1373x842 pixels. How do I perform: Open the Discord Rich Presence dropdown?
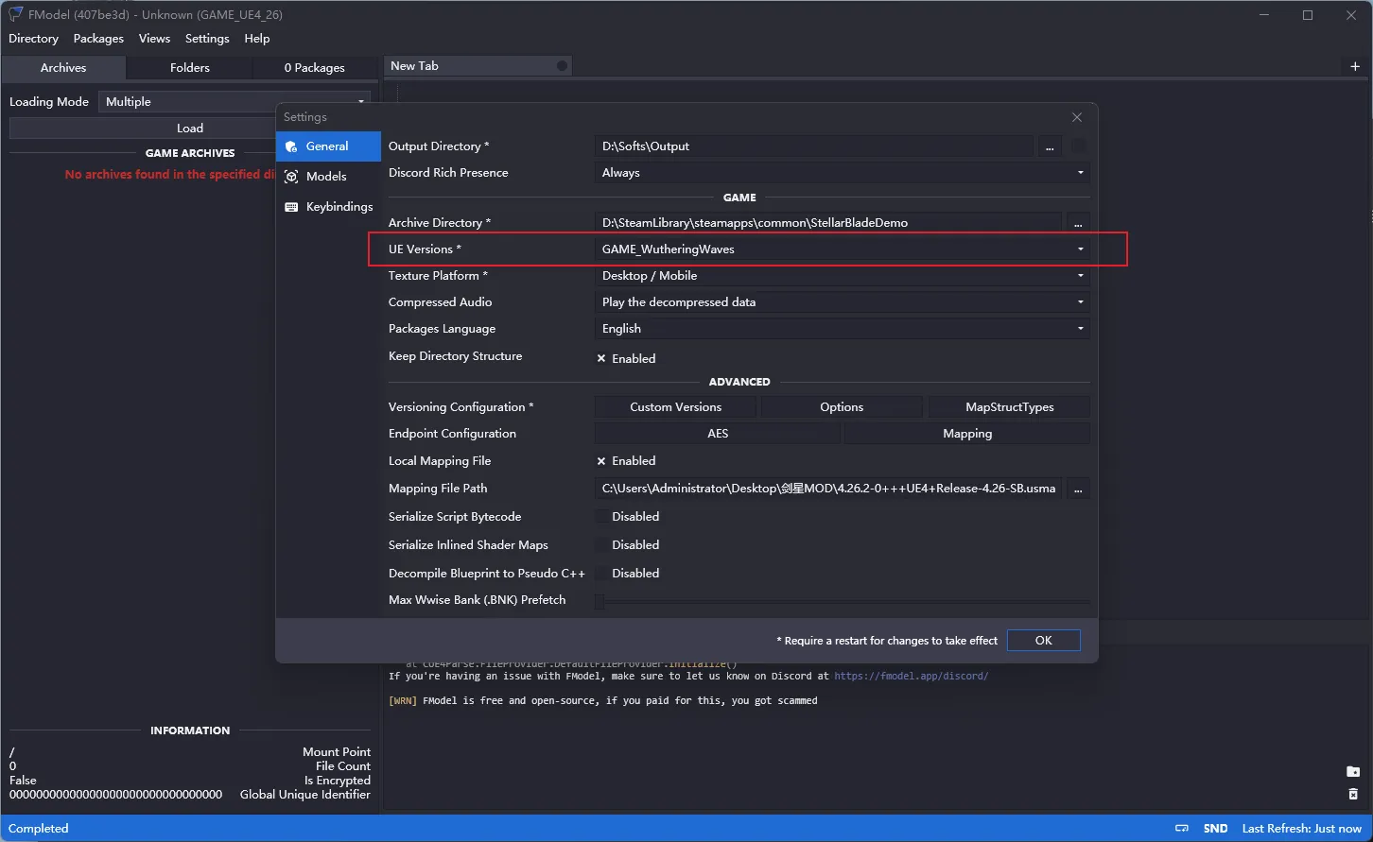(842, 173)
